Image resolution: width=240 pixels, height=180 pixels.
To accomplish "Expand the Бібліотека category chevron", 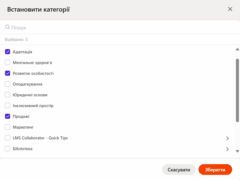I will 227,149.
